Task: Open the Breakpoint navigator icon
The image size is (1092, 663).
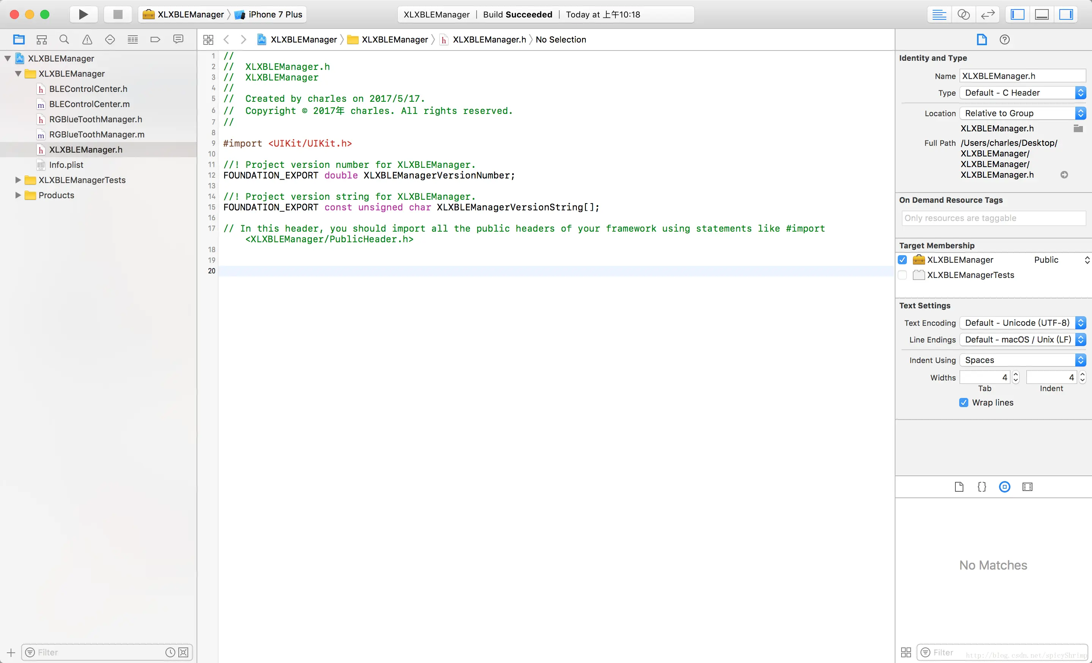Action: (155, 39)
